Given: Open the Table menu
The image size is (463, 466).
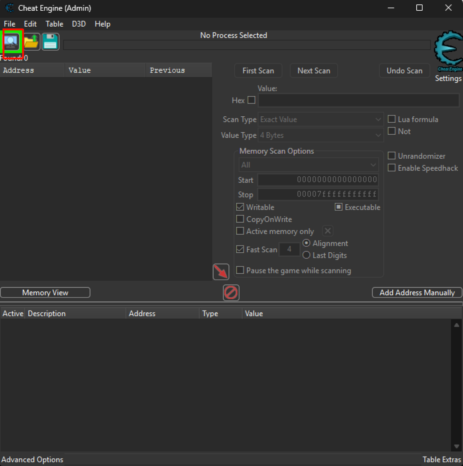Looking at the screenshot, I should point(54,24).
